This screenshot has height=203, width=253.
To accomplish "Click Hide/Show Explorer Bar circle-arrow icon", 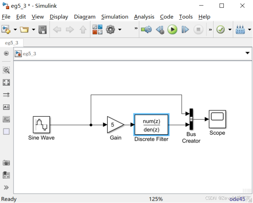I will [x=6, y=53].
